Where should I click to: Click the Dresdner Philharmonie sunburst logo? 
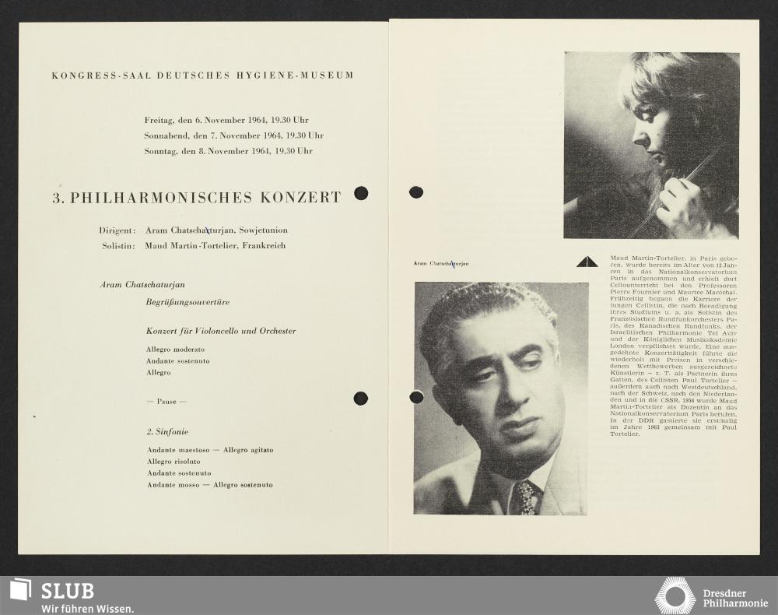point(675,596)
